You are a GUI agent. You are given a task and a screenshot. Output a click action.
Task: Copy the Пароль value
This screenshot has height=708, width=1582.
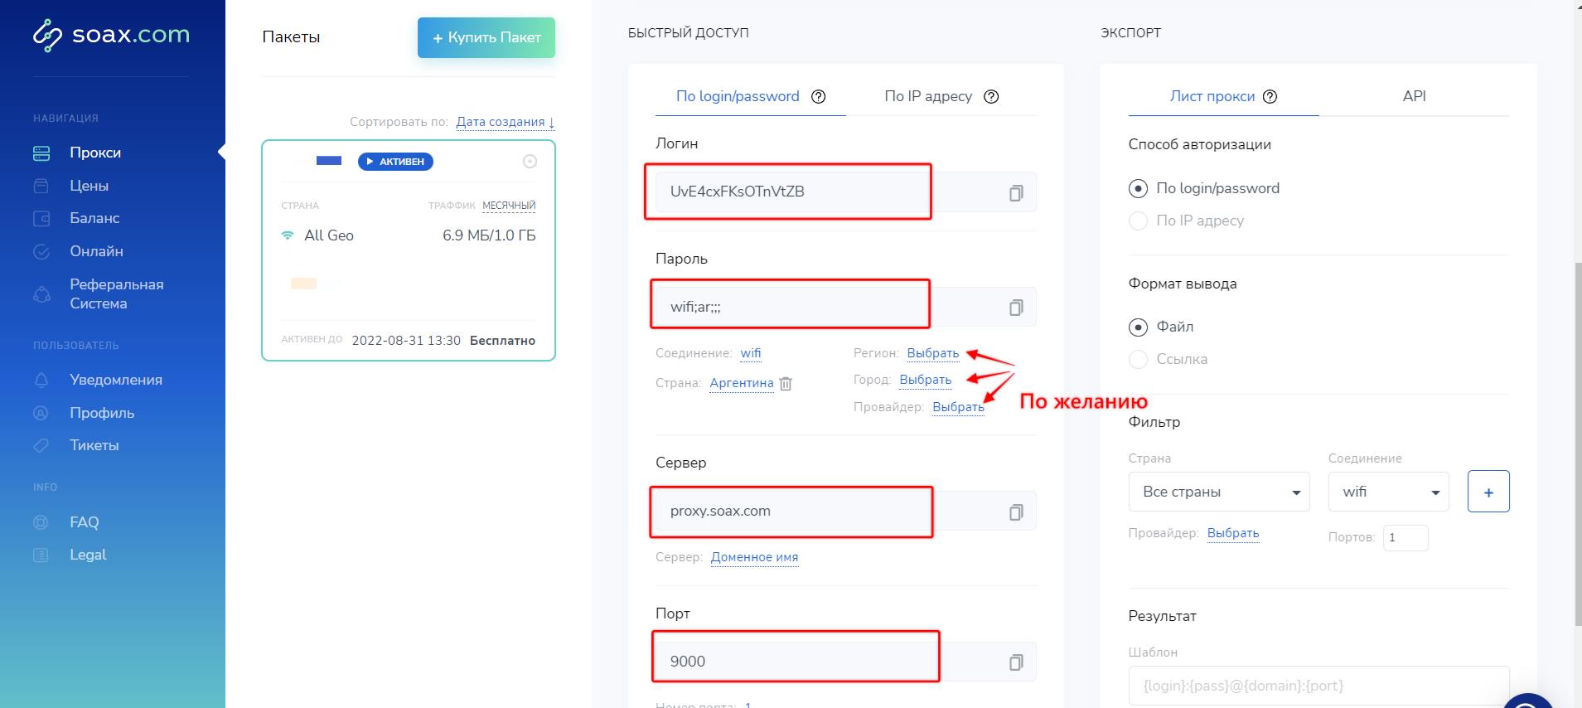point(1016,308)
